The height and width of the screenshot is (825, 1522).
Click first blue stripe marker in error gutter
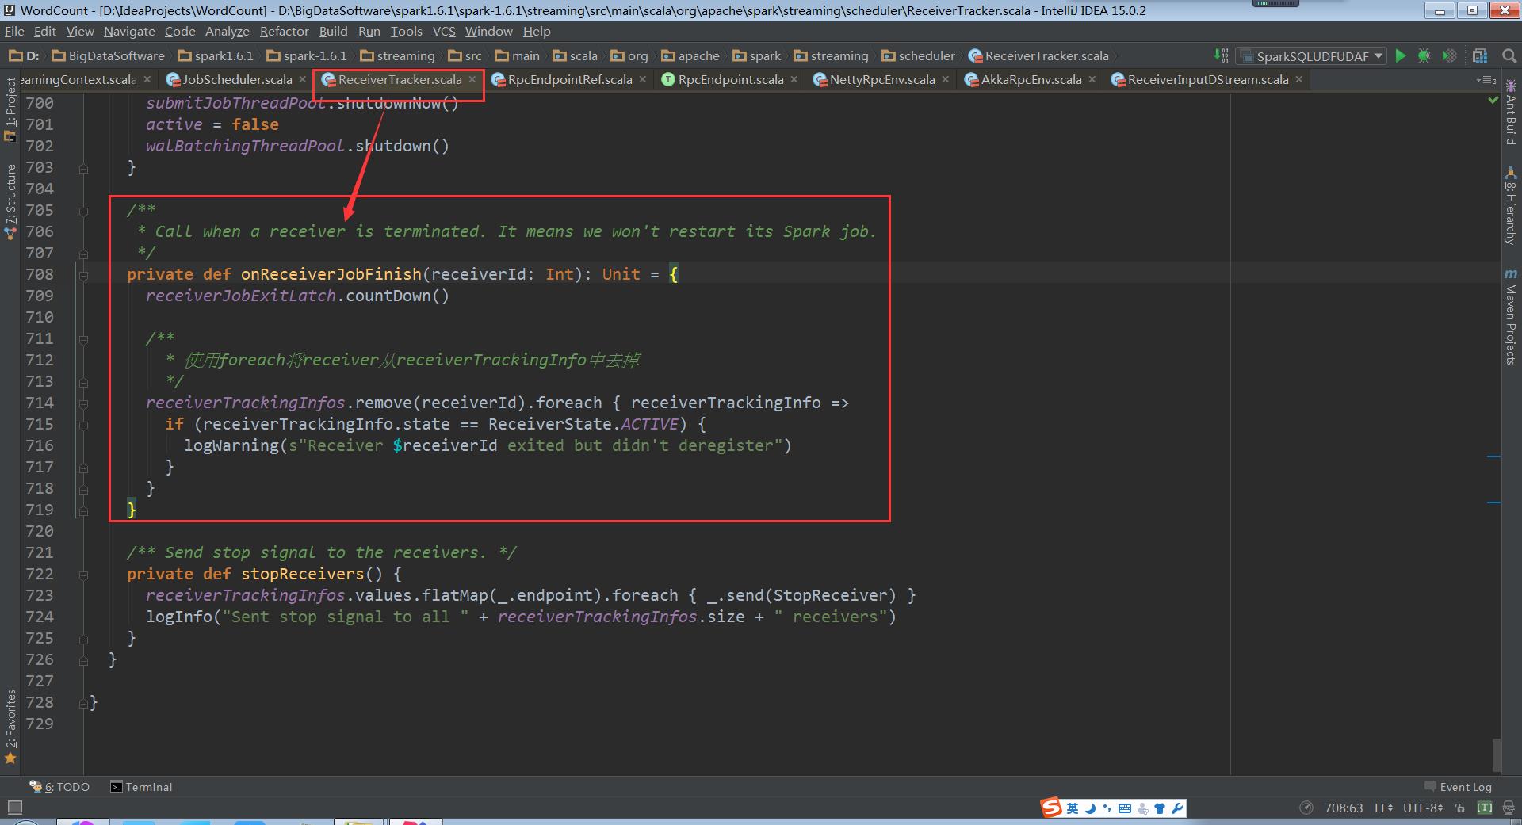[1493, 456]
